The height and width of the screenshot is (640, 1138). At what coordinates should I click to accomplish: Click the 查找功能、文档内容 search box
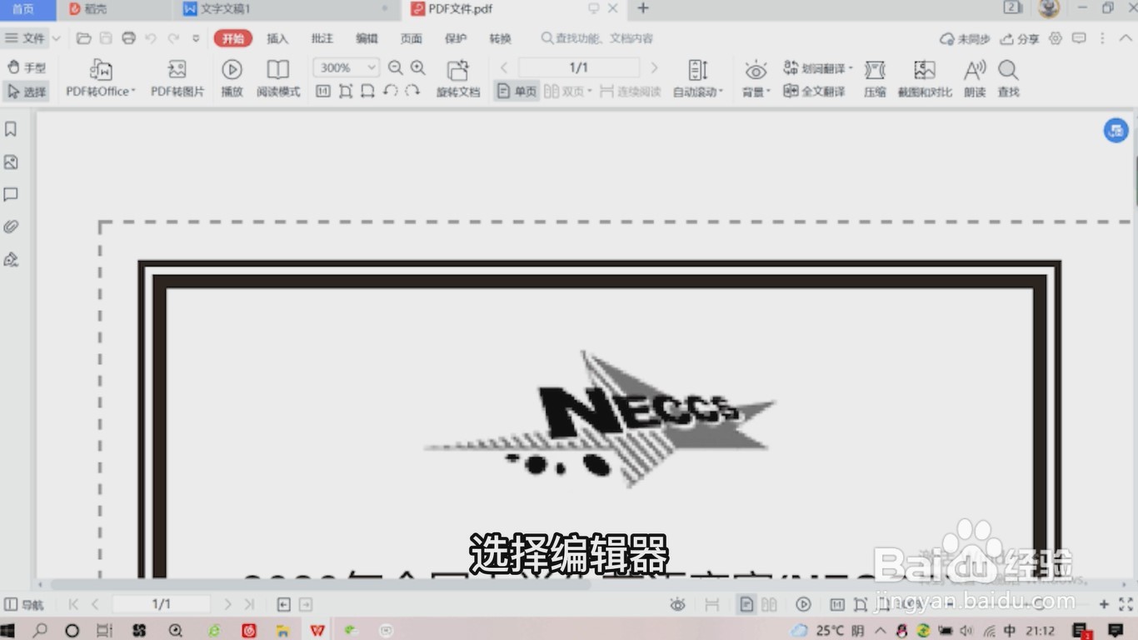[597, 38]
